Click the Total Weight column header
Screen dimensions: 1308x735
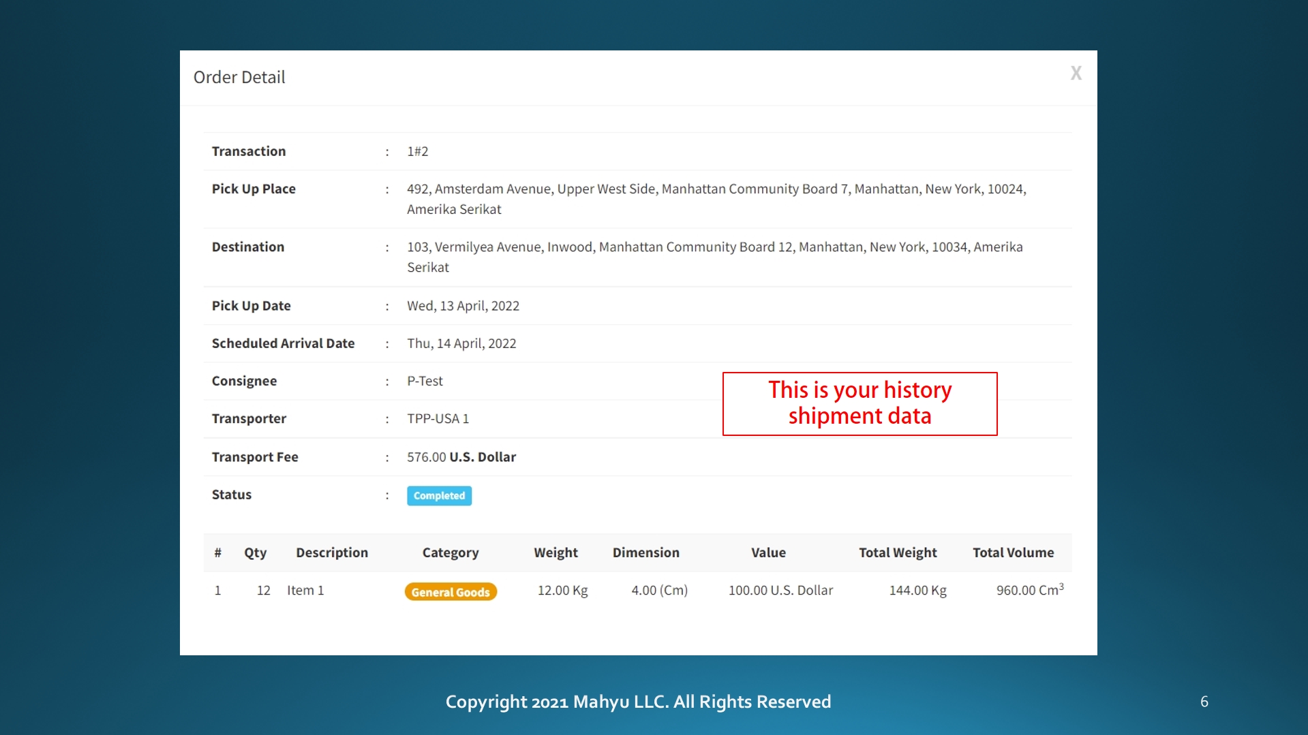[x=898, y=552]
